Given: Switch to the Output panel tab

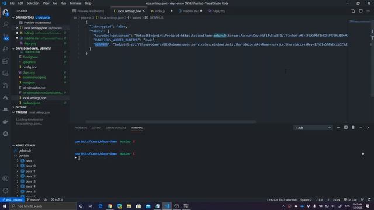Looking at the screenshot, I should (x=96, y=128).
